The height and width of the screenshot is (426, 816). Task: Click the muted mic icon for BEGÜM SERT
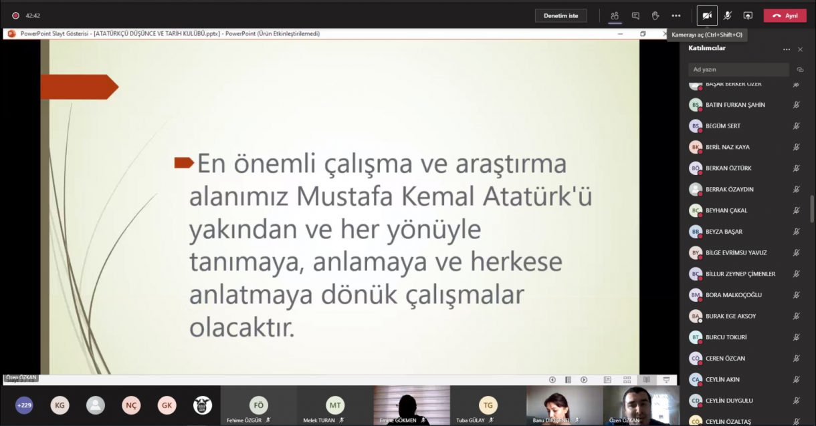point(797,126)
